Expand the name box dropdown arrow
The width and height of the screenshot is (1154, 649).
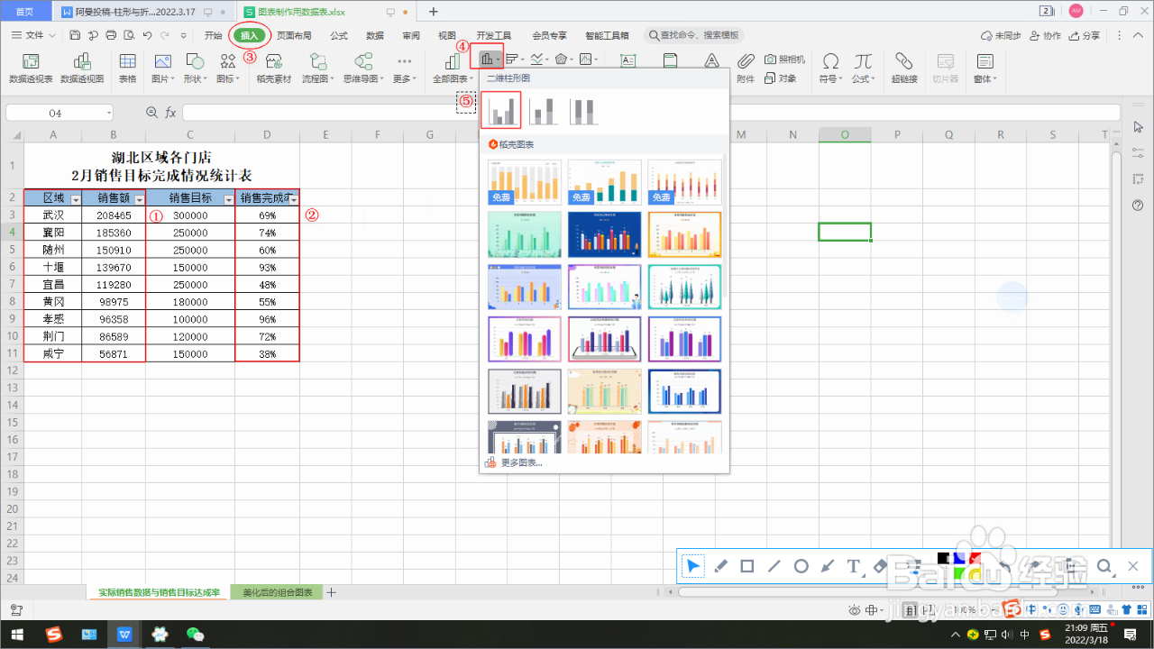pyautogui.click(x=109, y=114)
